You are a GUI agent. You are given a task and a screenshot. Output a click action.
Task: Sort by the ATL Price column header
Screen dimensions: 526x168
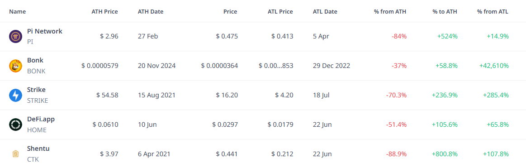[280, 11]
